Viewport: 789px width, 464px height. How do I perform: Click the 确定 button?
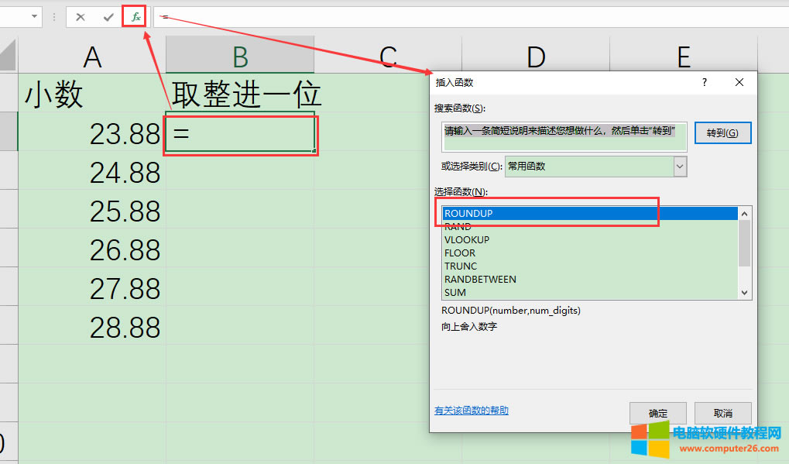click(657, 413)
